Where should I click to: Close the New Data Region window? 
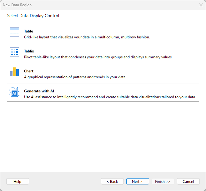pyautogui.click(x=201, y=5)
